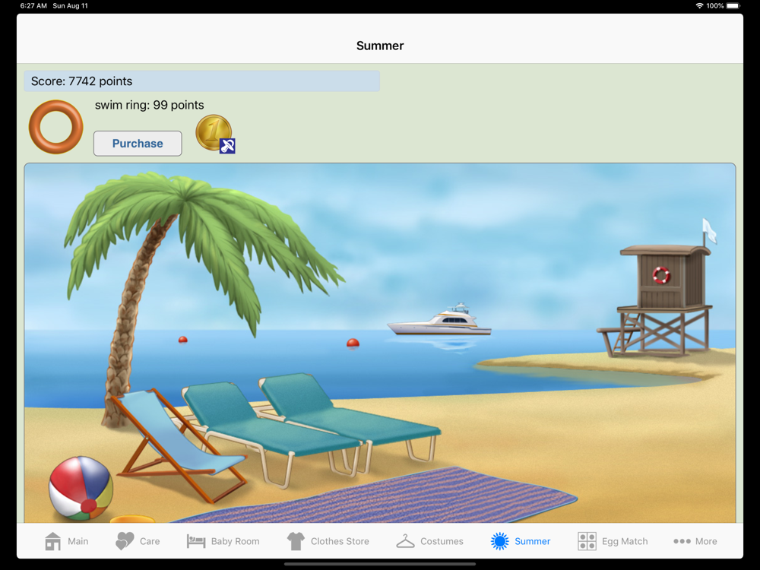Switch to the Egg Match tab label

click(625, 541)
